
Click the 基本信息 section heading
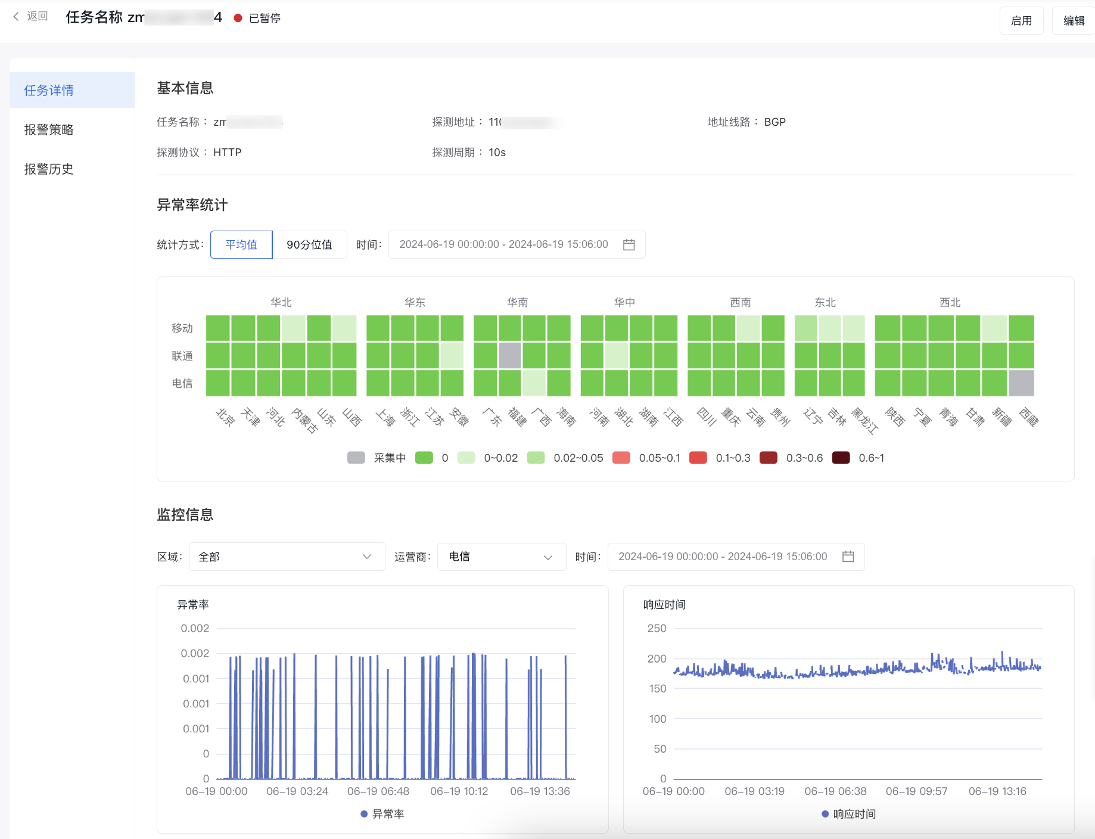(185, 88)
